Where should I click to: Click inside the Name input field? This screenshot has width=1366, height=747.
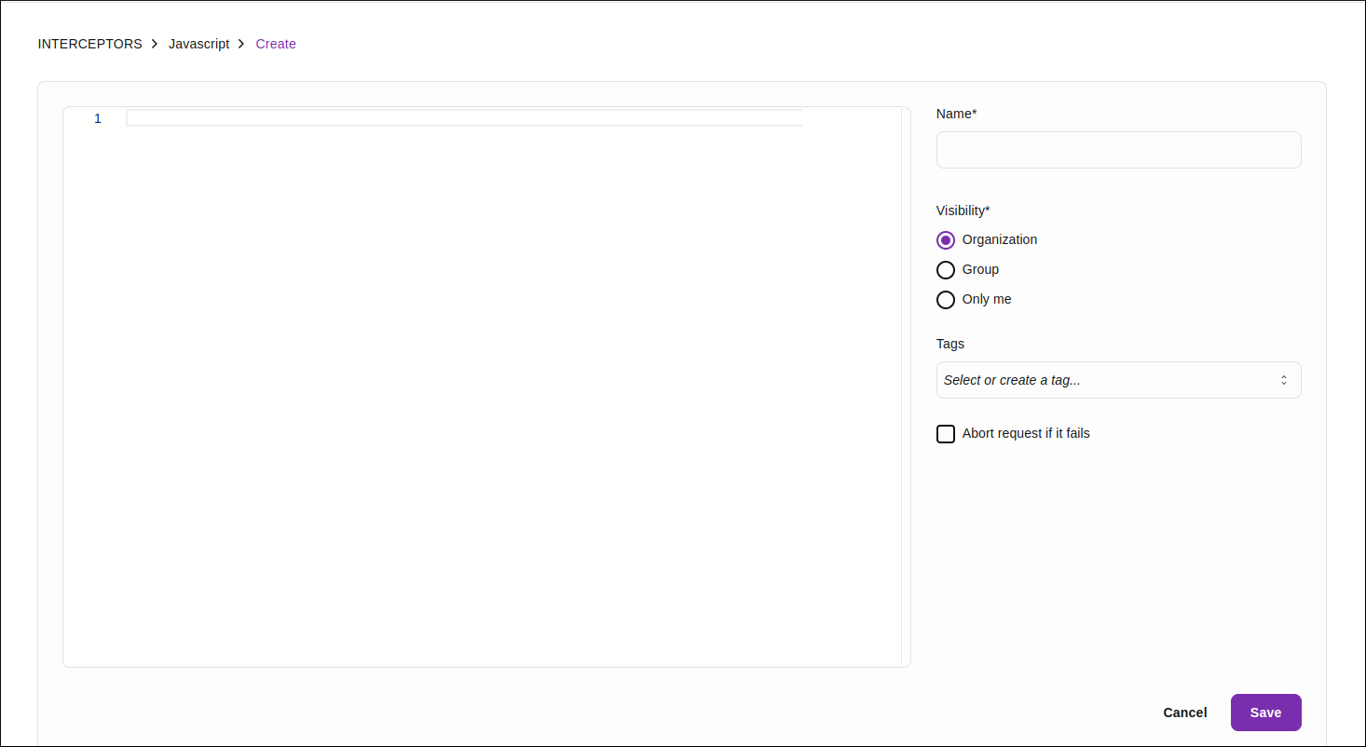tap(1118, 150)
